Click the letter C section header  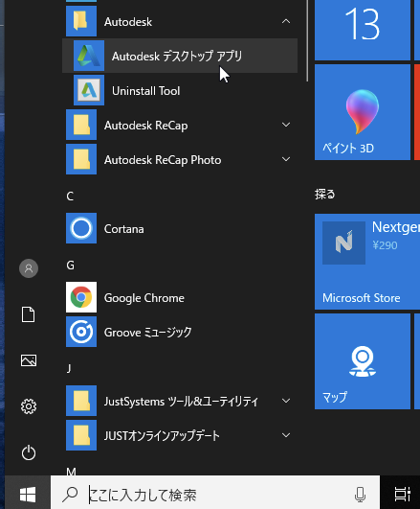click(x=70, y=197)
